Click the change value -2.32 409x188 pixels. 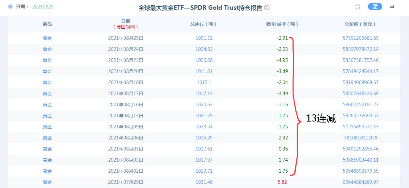[x=282, y=138]
